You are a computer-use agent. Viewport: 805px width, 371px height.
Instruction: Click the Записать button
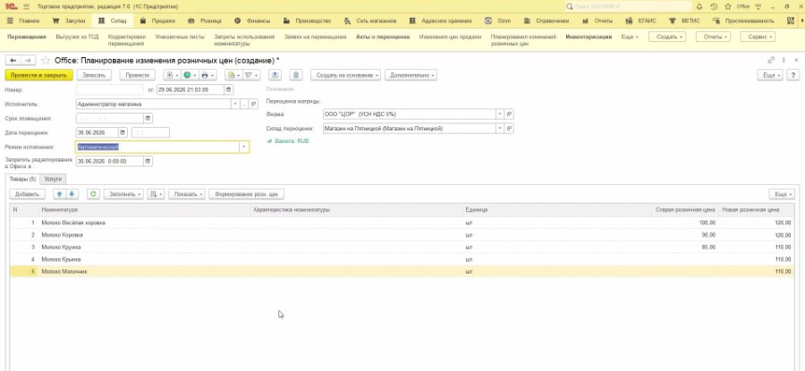click(x=94, y=75)
